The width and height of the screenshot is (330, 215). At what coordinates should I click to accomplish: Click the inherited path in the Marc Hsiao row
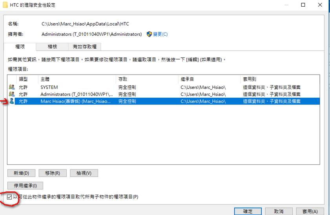203,101
